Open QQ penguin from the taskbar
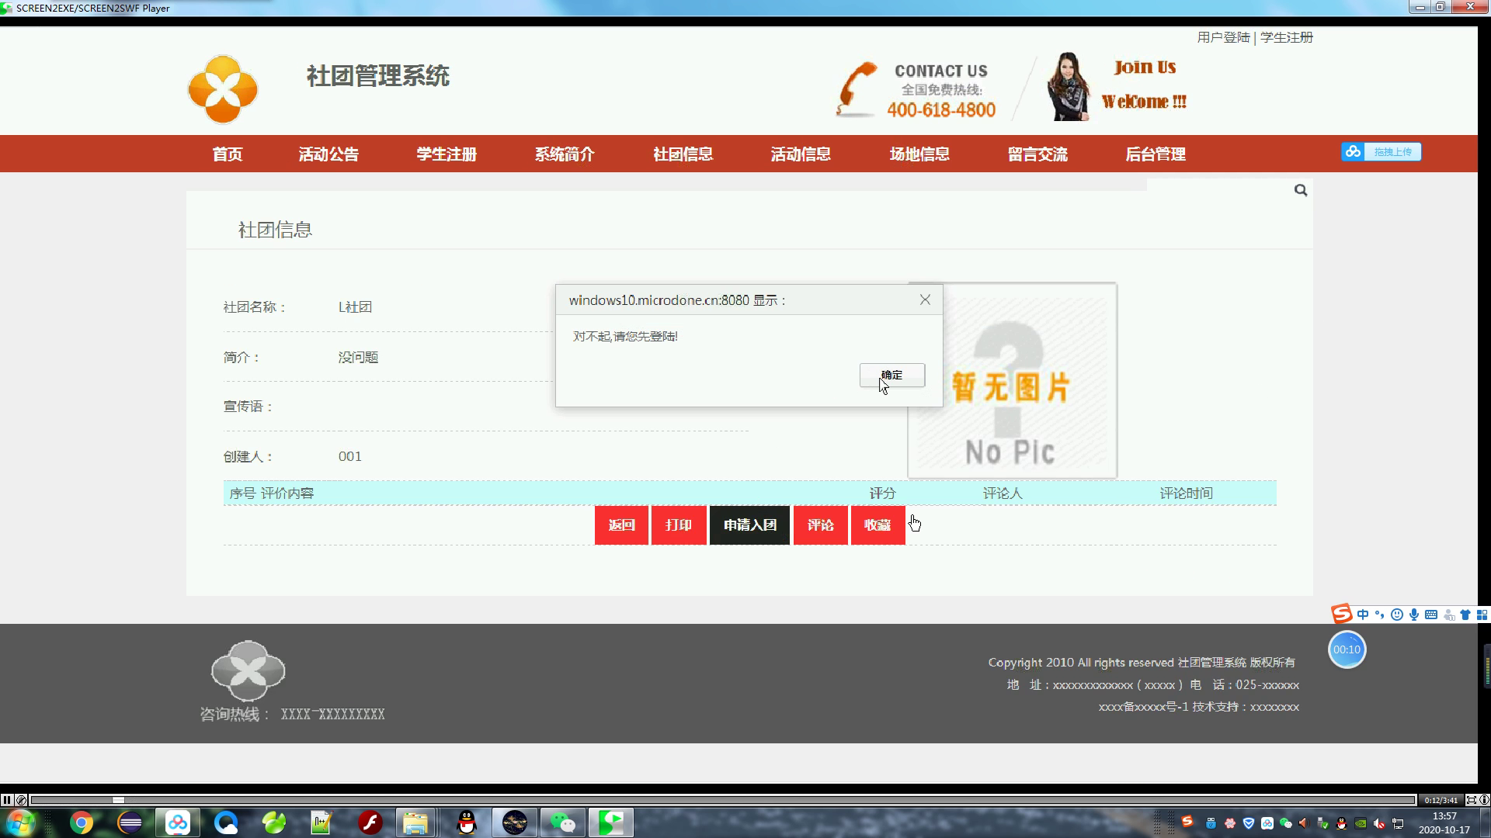Screen dimensions: 1491x838 coord(467,822)
